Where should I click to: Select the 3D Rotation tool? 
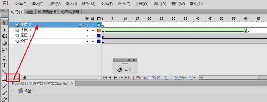[x=4, y=43]
